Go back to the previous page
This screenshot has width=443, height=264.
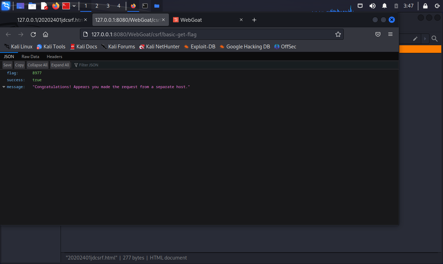[8, 34]
